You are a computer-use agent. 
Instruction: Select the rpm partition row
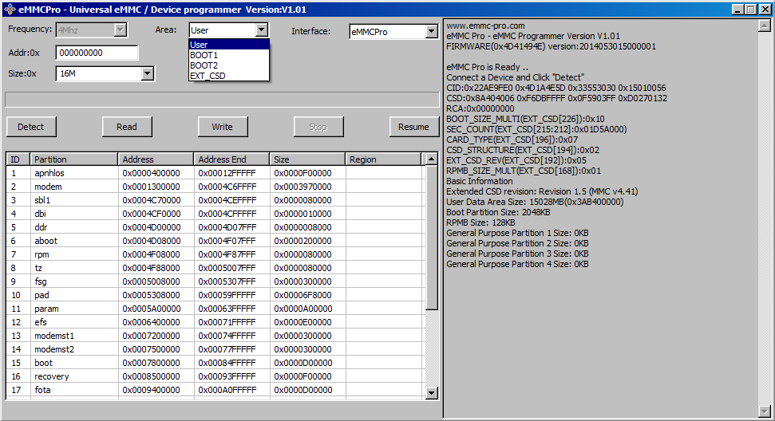[215, 254]
